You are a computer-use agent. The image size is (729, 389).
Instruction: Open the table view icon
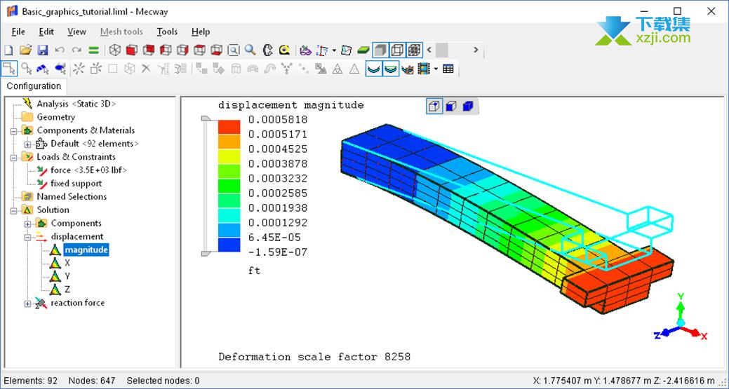pyautogui.click(x=448, y=69)
